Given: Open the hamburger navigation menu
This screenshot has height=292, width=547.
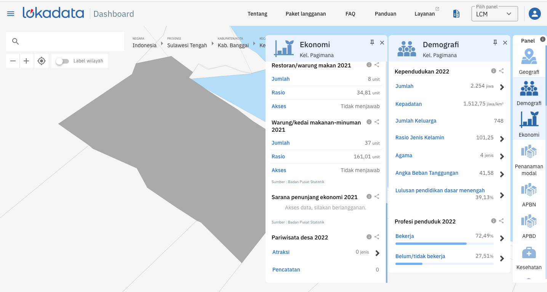Looking at the screenshot, I should 11,14.
